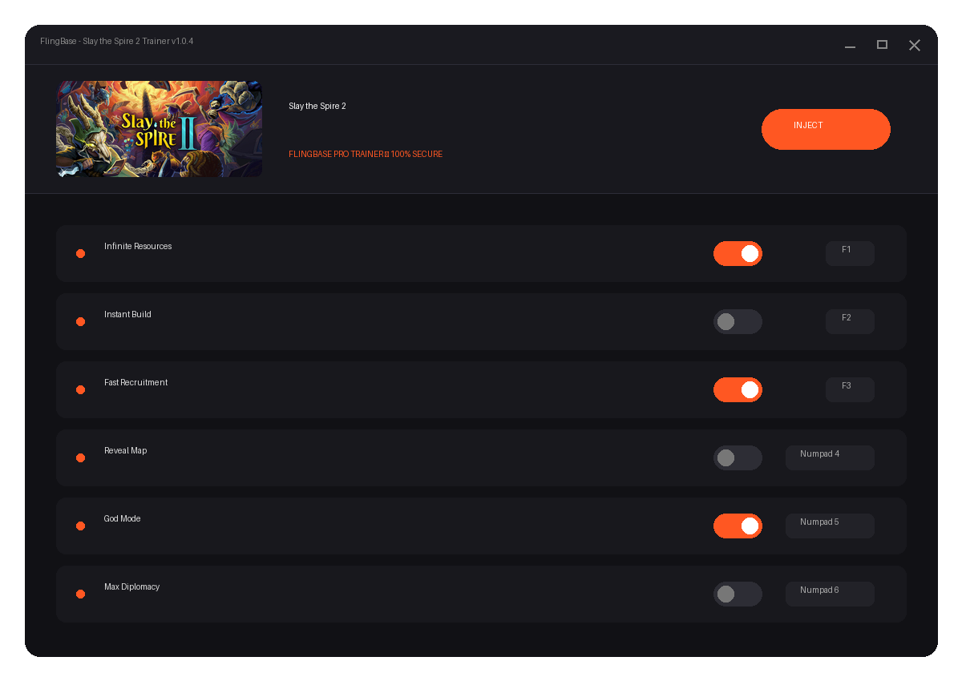Click the Numpad 4 hotkey box
The width and height of the screenshot is (962, 681).
[830, 458]
